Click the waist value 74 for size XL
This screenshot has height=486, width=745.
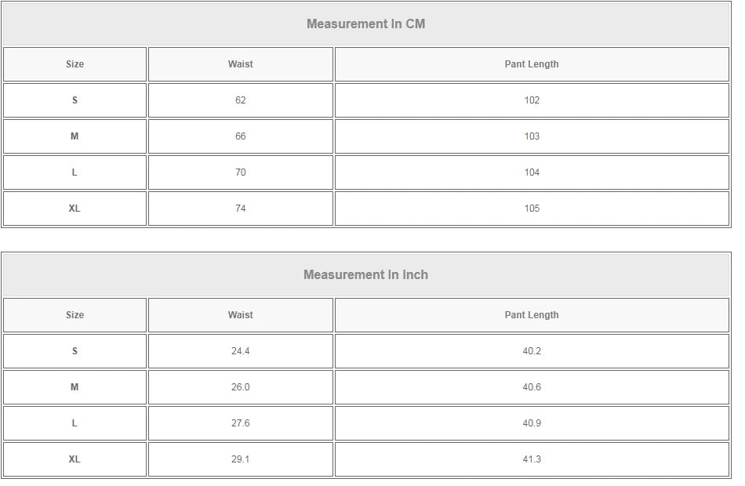pyautogui.click(x=240, y=209)
